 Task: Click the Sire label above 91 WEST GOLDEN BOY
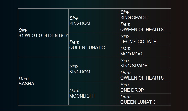click(23, 30)
